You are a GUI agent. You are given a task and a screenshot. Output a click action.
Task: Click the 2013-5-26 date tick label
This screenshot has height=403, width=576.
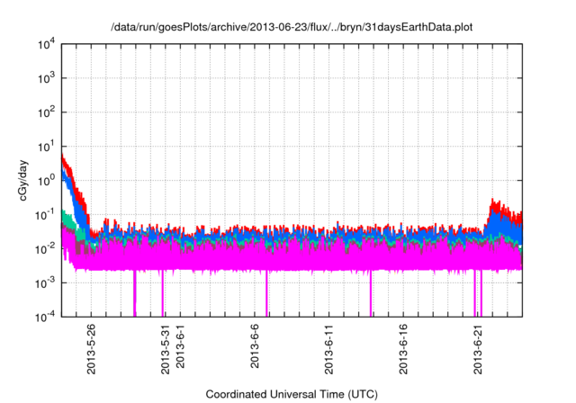tap(91, 349)
